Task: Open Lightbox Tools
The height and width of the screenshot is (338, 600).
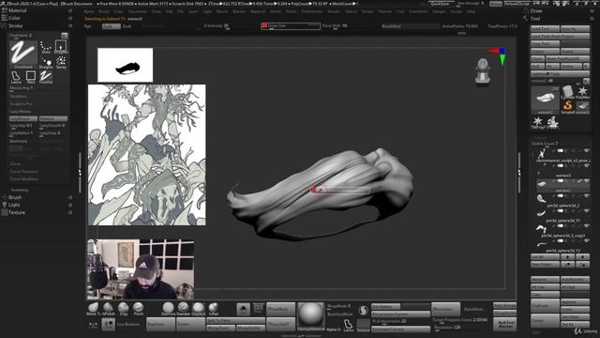Action: pos(560,73)
